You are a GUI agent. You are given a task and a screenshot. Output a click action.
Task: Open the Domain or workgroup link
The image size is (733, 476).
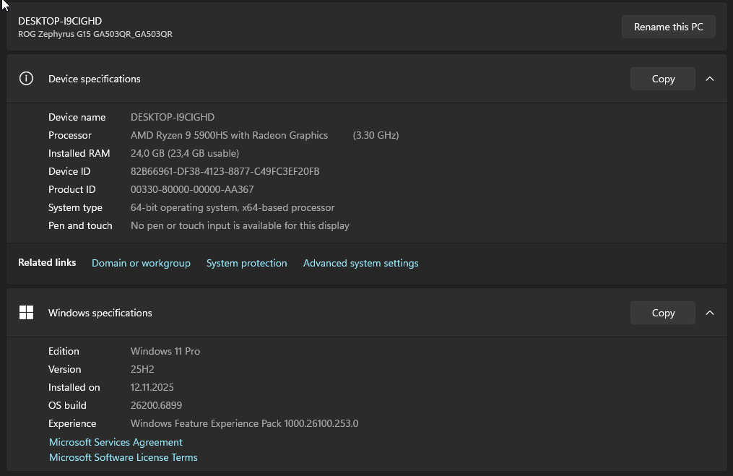click(x=141, y=263)
